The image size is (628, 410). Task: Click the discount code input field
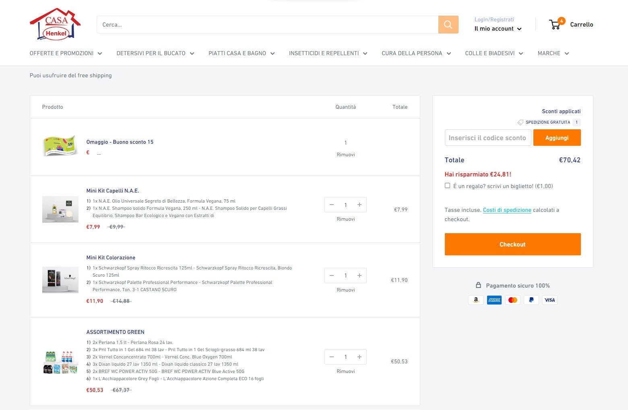click(488, 138)
